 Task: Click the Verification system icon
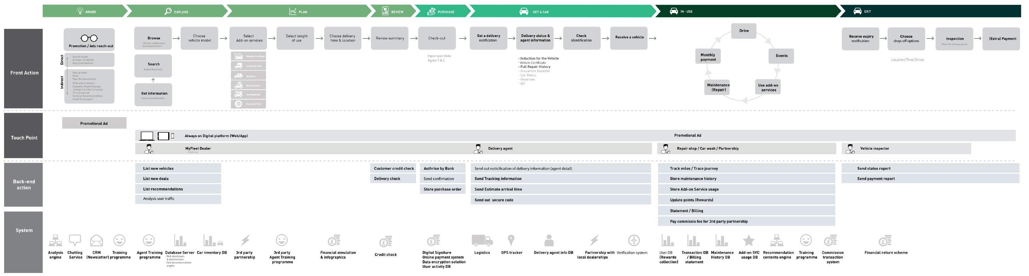tap(634, 240)
